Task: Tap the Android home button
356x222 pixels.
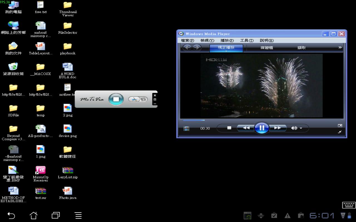Action: click(33, 215)
